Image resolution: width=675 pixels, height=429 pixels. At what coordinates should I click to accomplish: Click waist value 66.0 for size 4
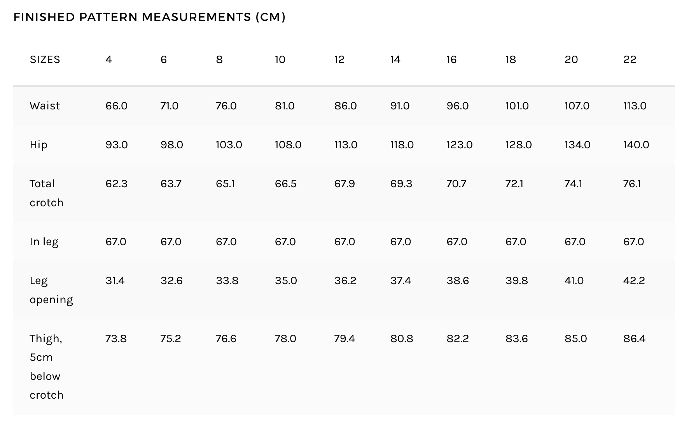pos(116,106)
